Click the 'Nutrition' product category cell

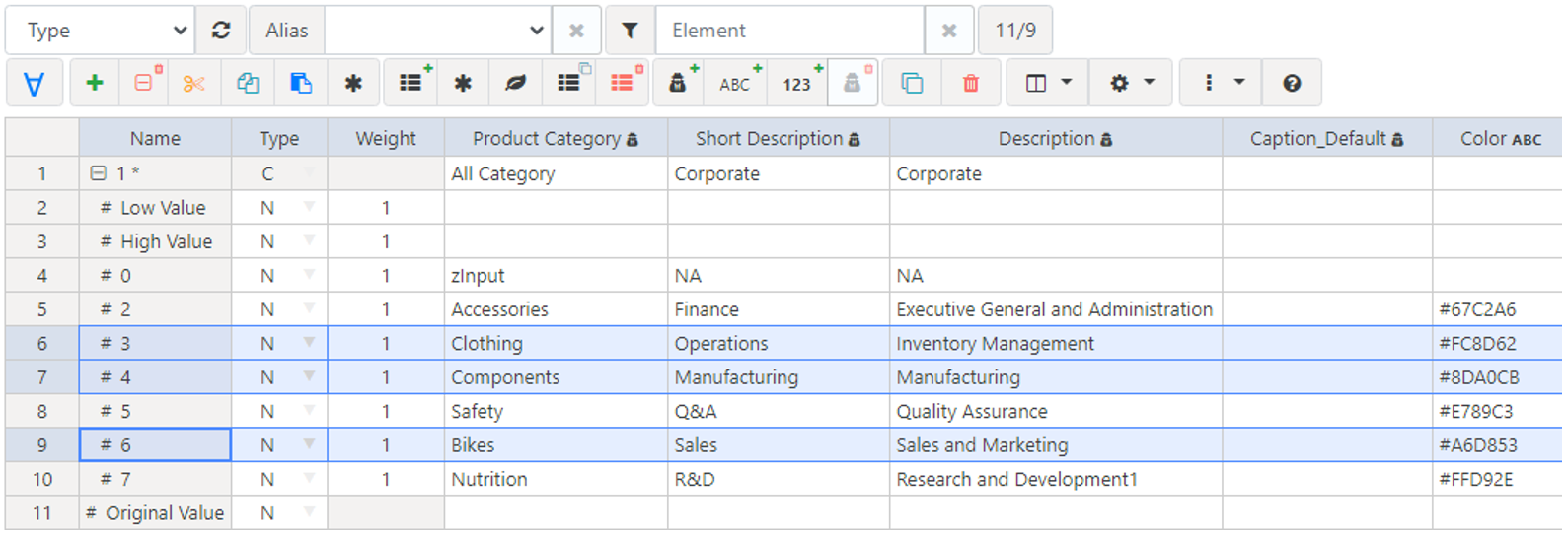(556, 479)
